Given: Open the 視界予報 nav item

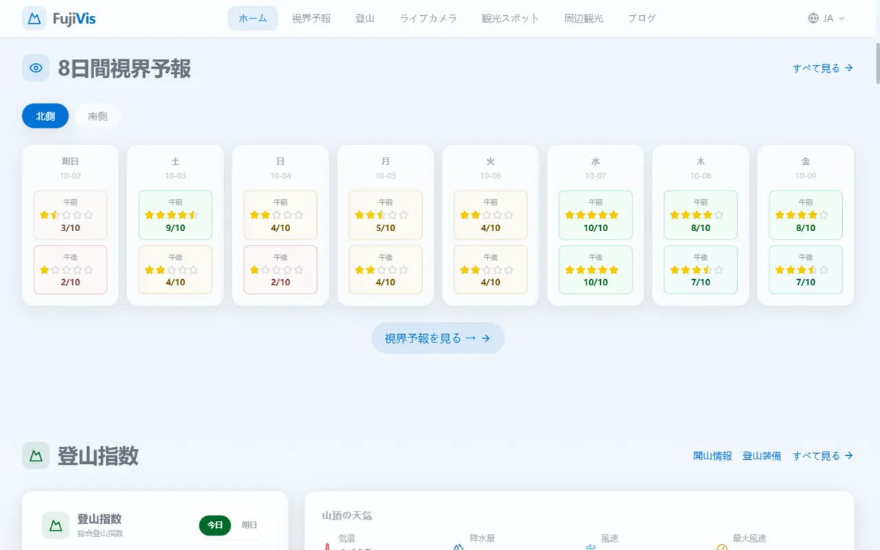Looking at the screenshot, I should [311, 19].
